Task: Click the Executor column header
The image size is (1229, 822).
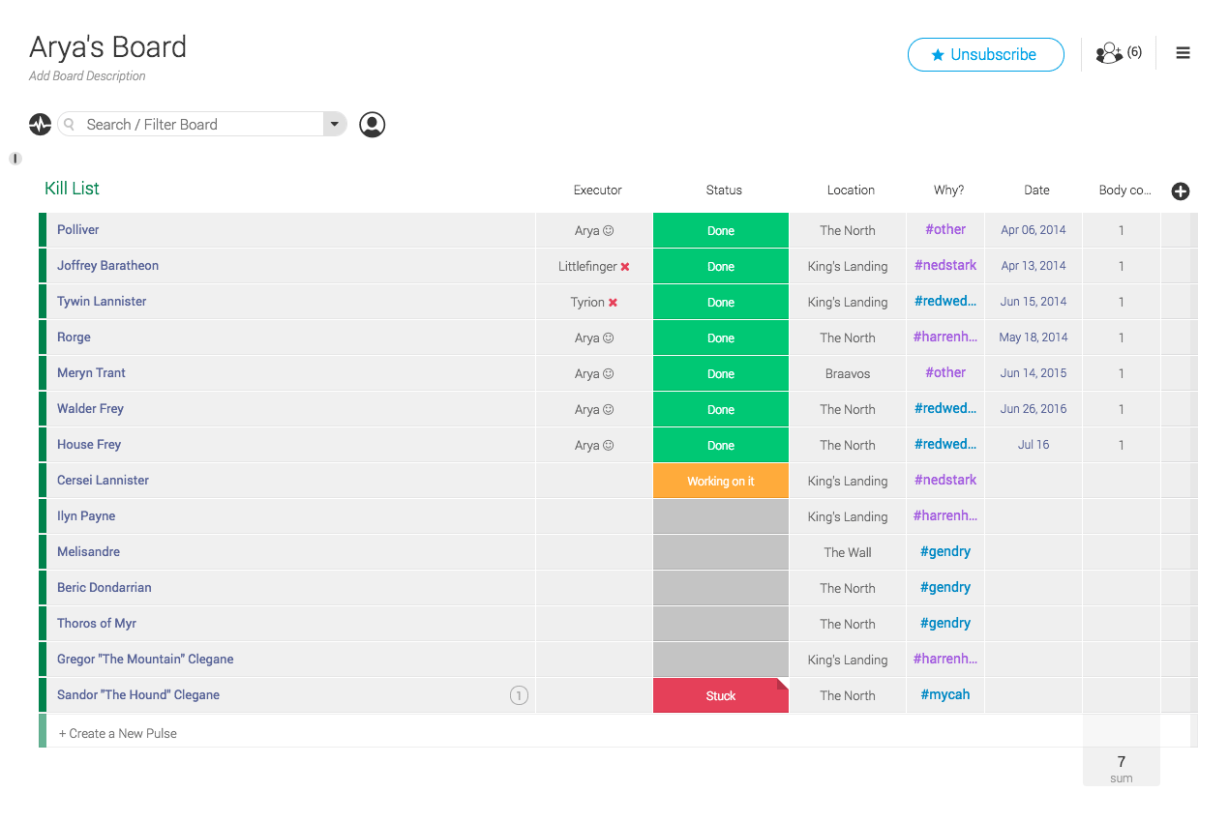Action: 597,191
